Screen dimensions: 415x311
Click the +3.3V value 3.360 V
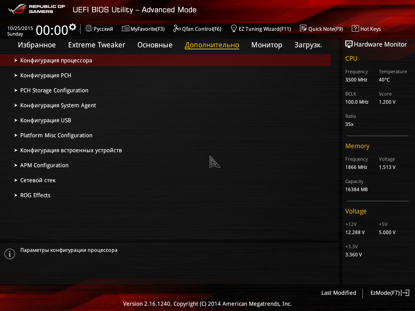coord(353,254)
